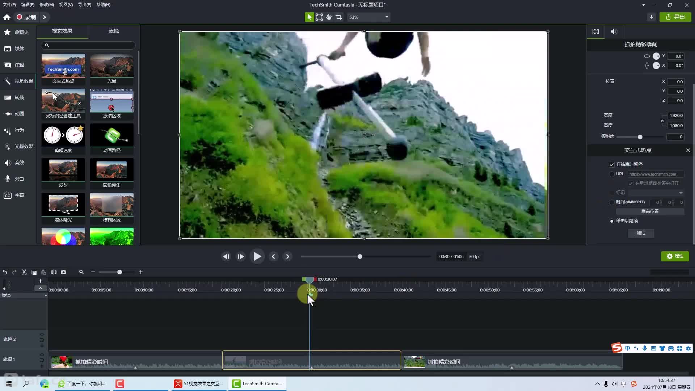This screenshot has height=391, width=695.
Task: Undo the last timeline action
Action: [5, 272]
